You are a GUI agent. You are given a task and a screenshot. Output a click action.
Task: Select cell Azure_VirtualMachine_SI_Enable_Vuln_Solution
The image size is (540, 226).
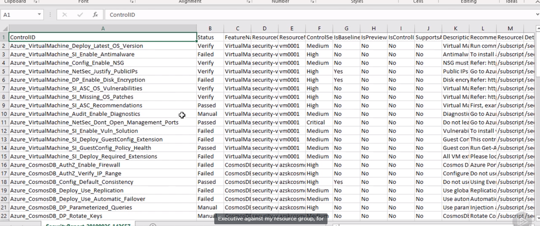point(103,131)
